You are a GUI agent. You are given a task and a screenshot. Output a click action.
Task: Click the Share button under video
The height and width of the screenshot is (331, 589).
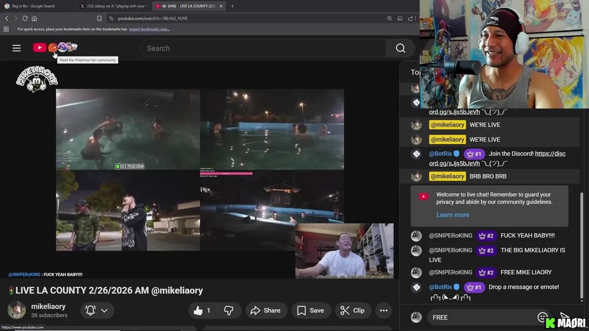tap(266, 311)
